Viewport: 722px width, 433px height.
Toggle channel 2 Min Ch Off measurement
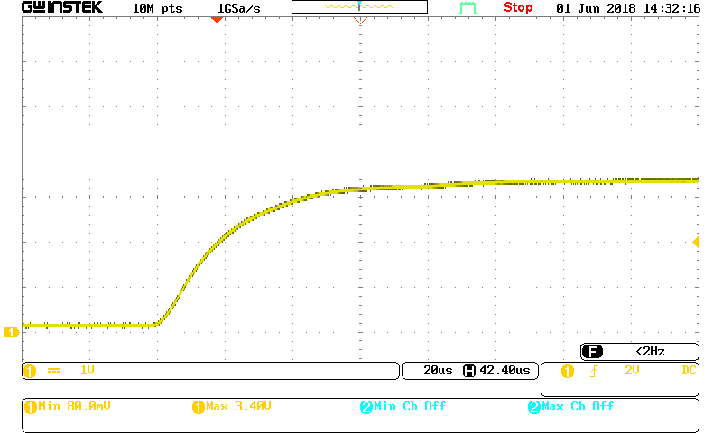point(403,407)
